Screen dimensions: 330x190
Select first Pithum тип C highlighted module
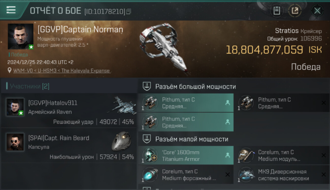point(186,103)
